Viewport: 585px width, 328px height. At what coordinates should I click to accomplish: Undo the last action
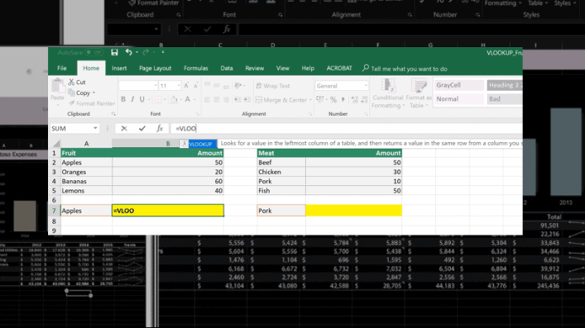click(x=128, y=52)
